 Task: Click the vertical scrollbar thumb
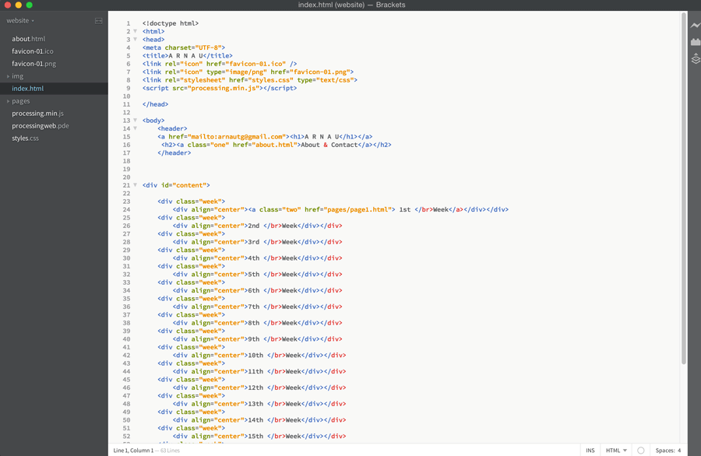click(x=684, y=188)
